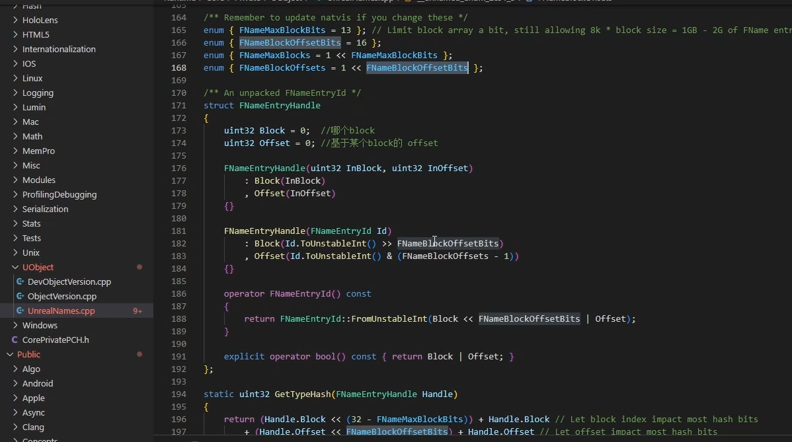Collapse the UObject folder chevron

pyautogui.click(x=15, y=268)
